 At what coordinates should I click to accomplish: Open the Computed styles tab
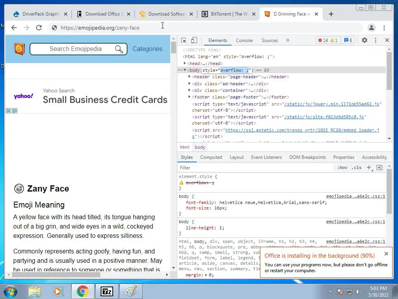211,157
